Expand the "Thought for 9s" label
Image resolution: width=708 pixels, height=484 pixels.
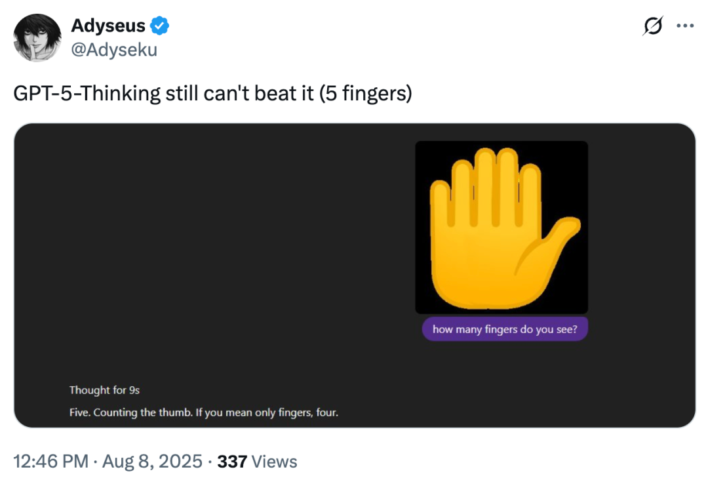[x=104, y=390]
